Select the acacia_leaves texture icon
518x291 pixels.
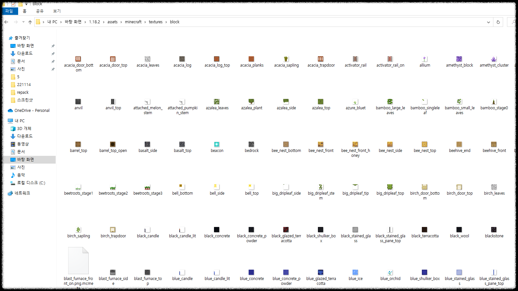148,59
